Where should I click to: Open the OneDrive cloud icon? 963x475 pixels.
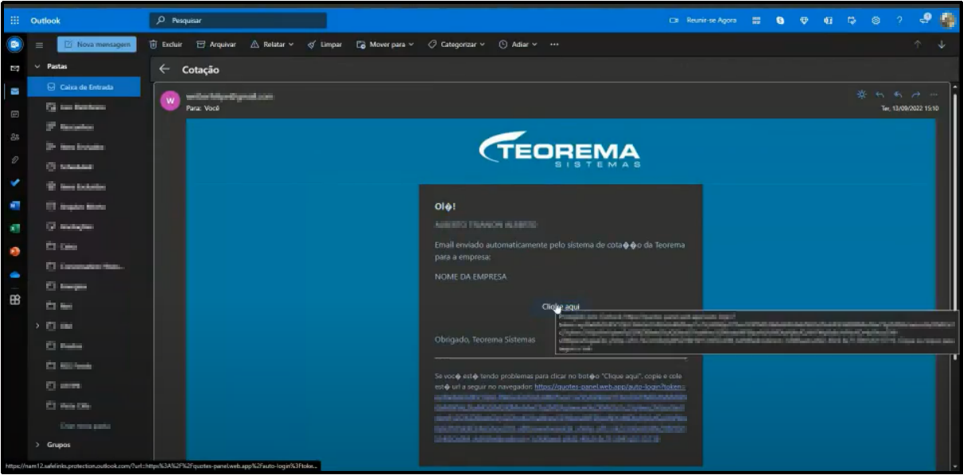pyautogui.click(x=14, y=276)
